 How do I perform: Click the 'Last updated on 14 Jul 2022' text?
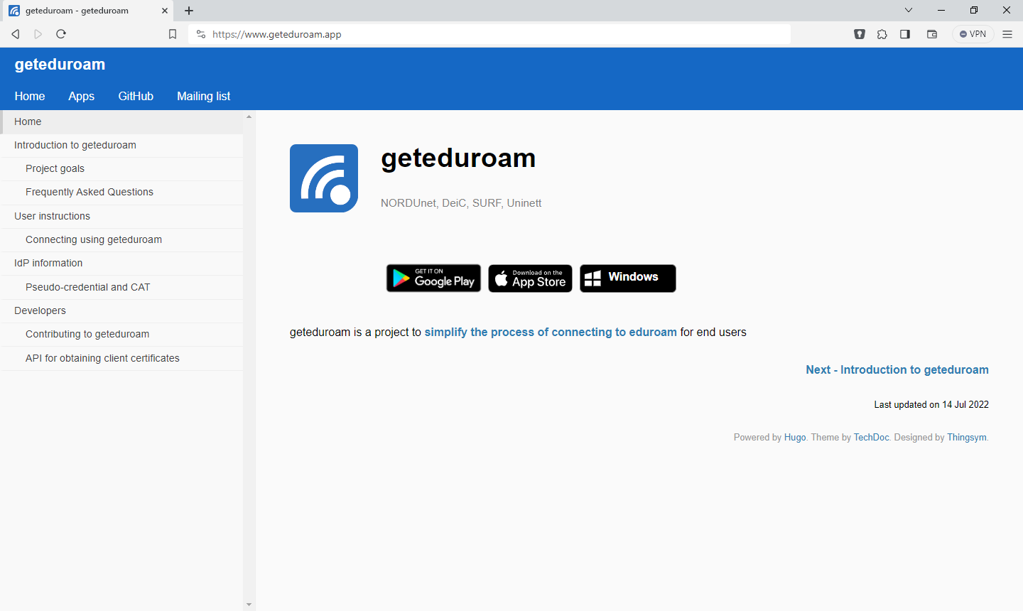click(931, 405)
